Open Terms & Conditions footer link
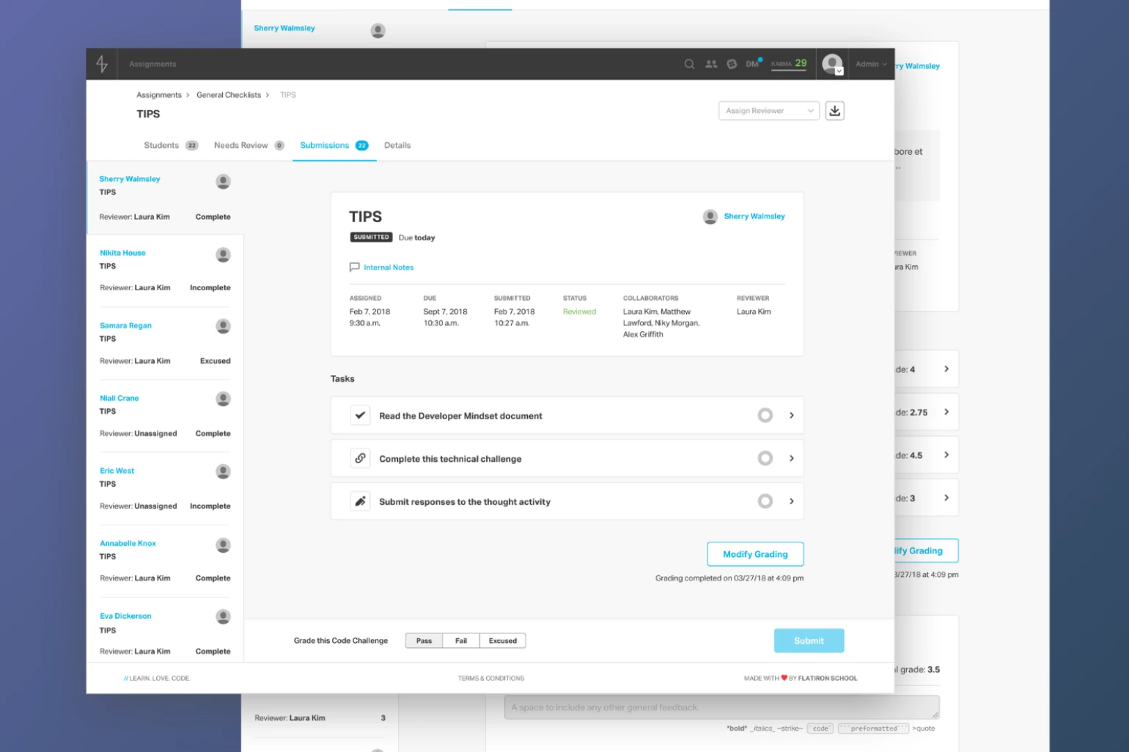1129x752 pixels. 491,679
